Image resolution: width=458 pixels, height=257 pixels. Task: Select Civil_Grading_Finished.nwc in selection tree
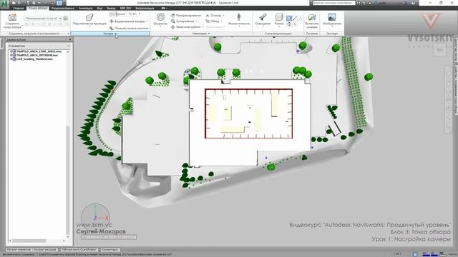(34, 59)
